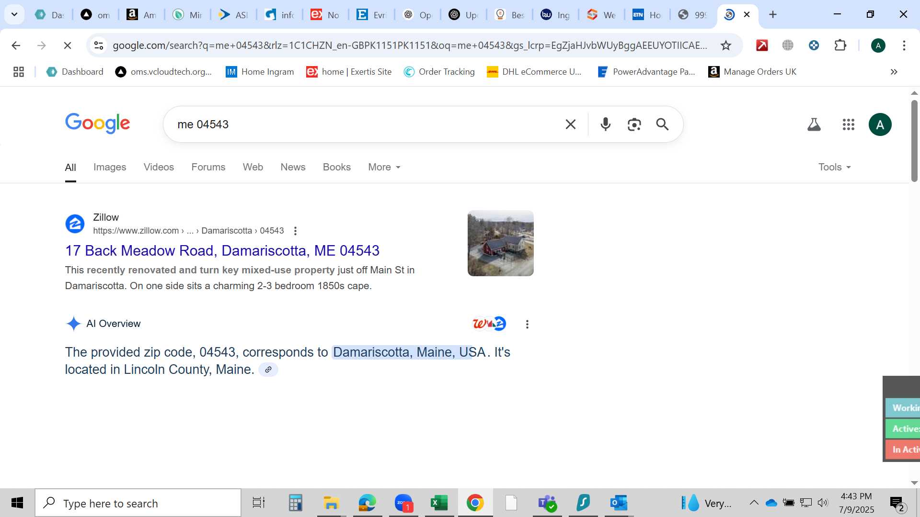Open Outlook from the taskbar
920x517 pixels.
click(619, 503)
